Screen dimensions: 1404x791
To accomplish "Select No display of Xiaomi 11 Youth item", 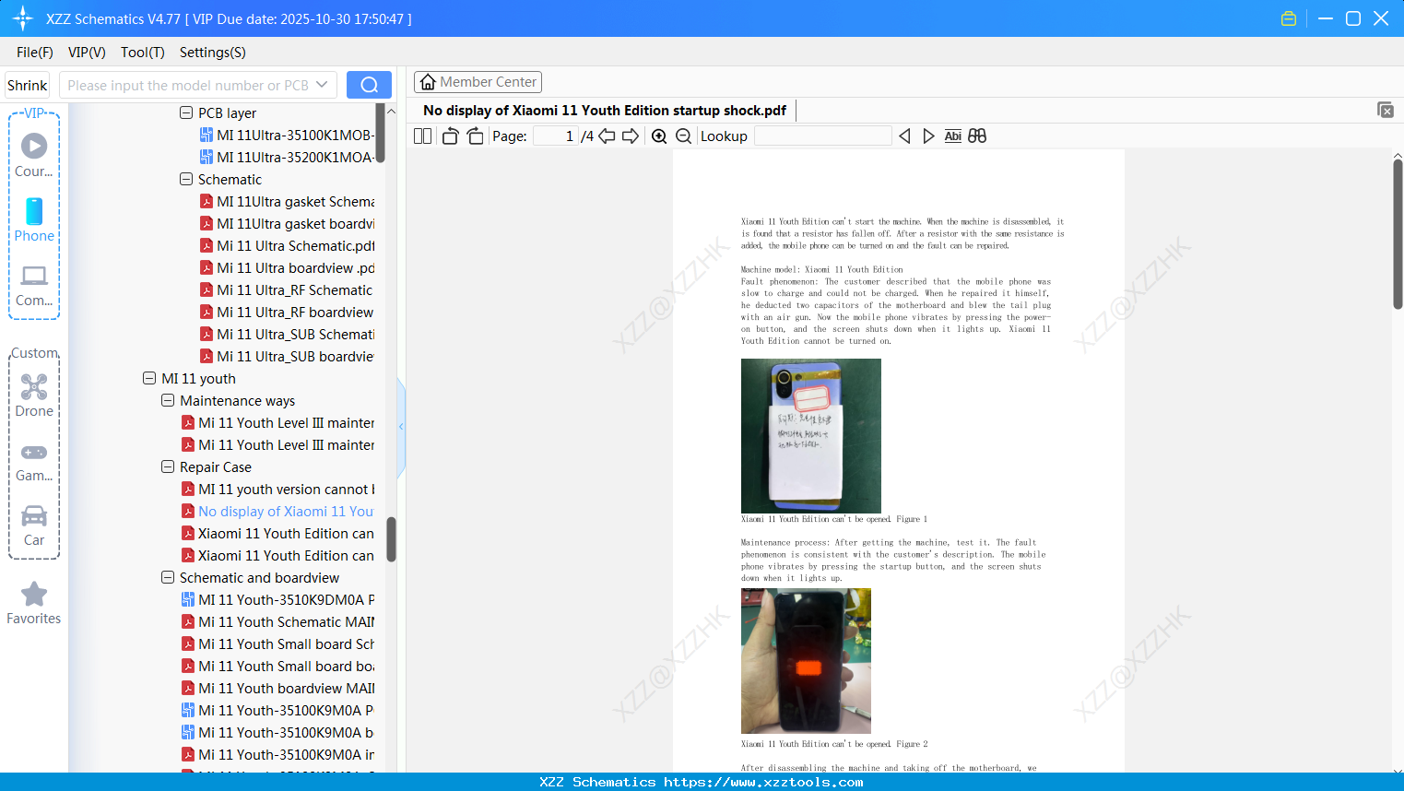I will coord(277,511).
